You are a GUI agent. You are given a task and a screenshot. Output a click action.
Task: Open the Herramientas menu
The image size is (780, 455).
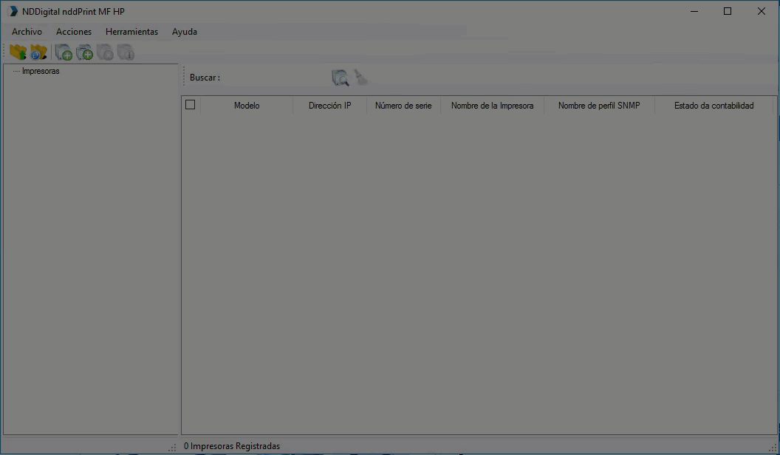pos(131,32)
